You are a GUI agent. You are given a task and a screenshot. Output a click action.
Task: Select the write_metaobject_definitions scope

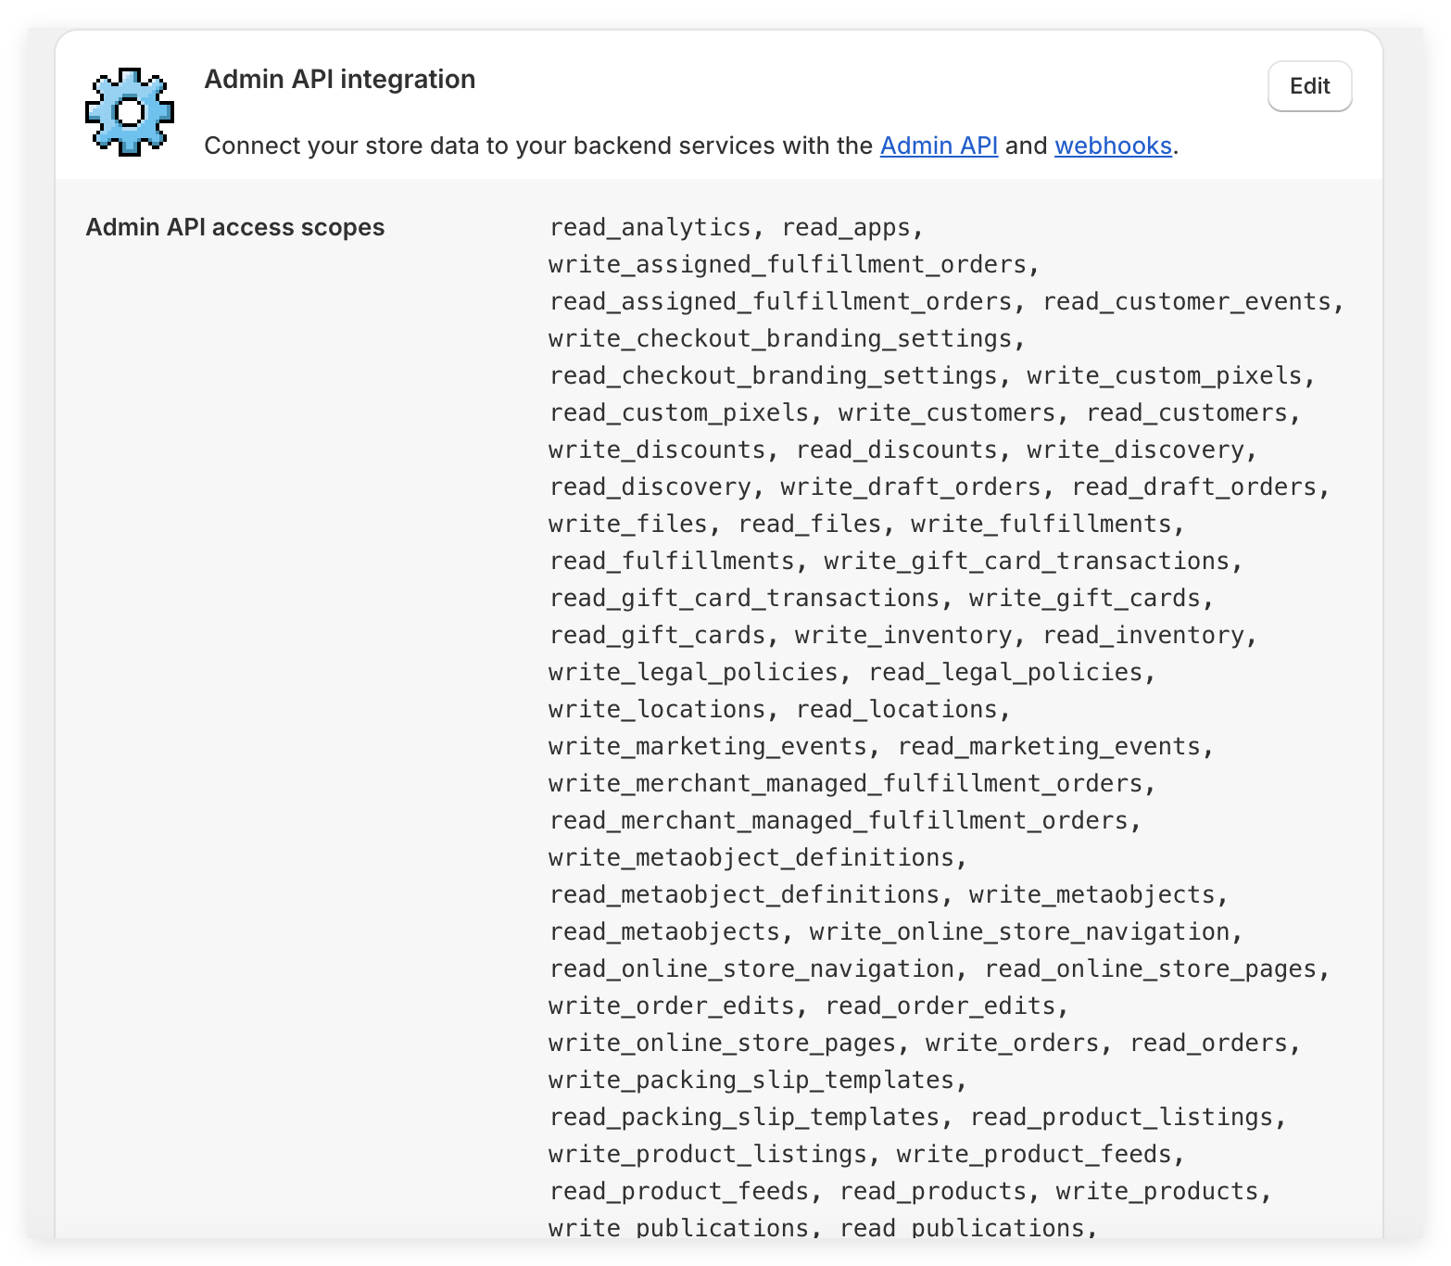[x=751, y=857]
